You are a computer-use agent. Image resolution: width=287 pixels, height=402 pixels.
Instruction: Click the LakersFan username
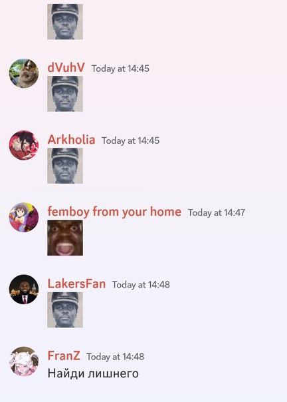point(76,284)
